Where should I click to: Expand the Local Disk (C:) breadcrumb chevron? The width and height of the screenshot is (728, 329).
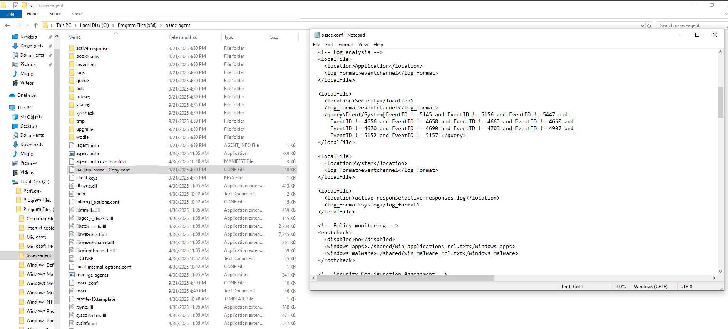point(113,25)
